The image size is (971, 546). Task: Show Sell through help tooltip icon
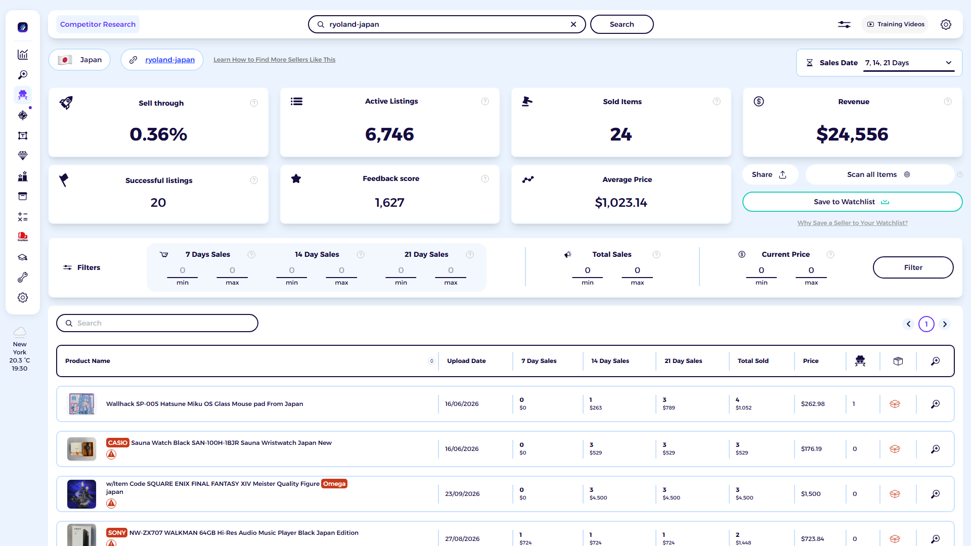(254, 103)
